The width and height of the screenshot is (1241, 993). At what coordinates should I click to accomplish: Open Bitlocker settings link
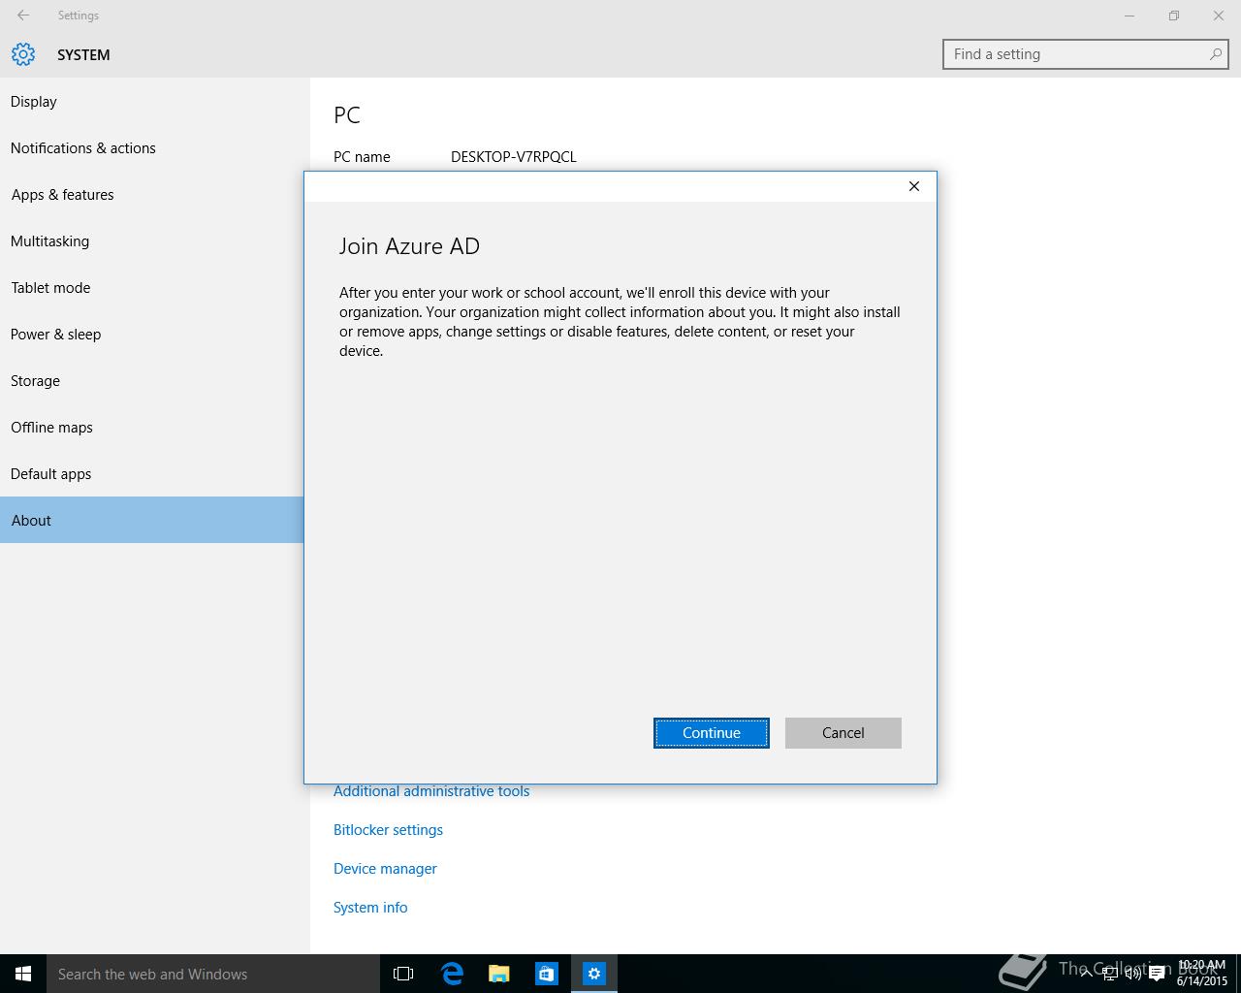tap(388, 830)
